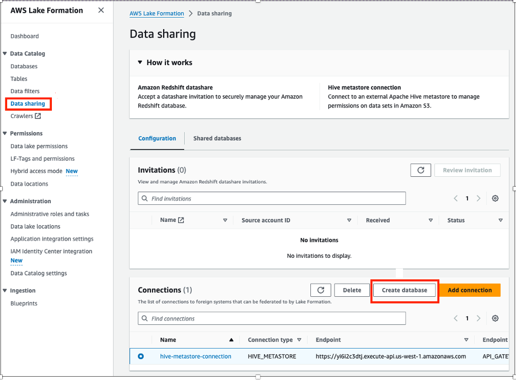Click the execute-api endpoint URL cell
Image resolution: width=516 pixels, height=380 pixels.
pos(391,356)
